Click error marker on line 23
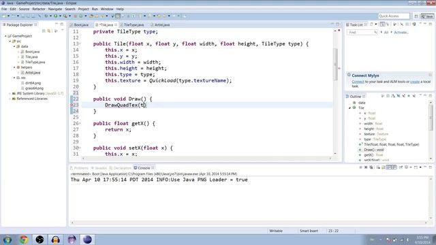This screenshot has height=245, width=436. pos(72,105)
